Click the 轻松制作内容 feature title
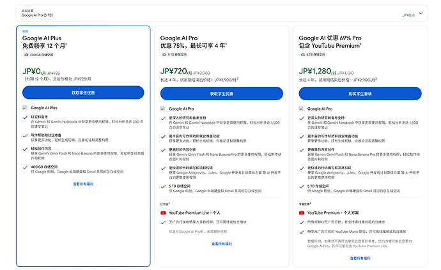This screenshot has width=441, height=270. 41,149
